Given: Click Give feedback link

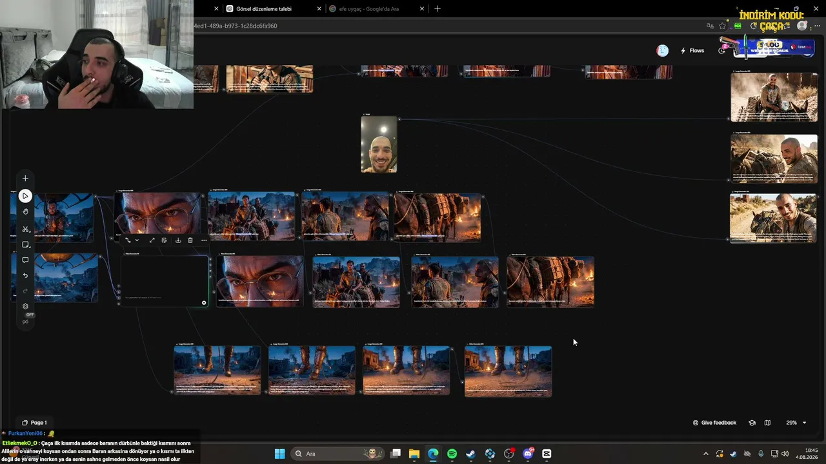Looking at the screenshot, I should pos(714,423).
